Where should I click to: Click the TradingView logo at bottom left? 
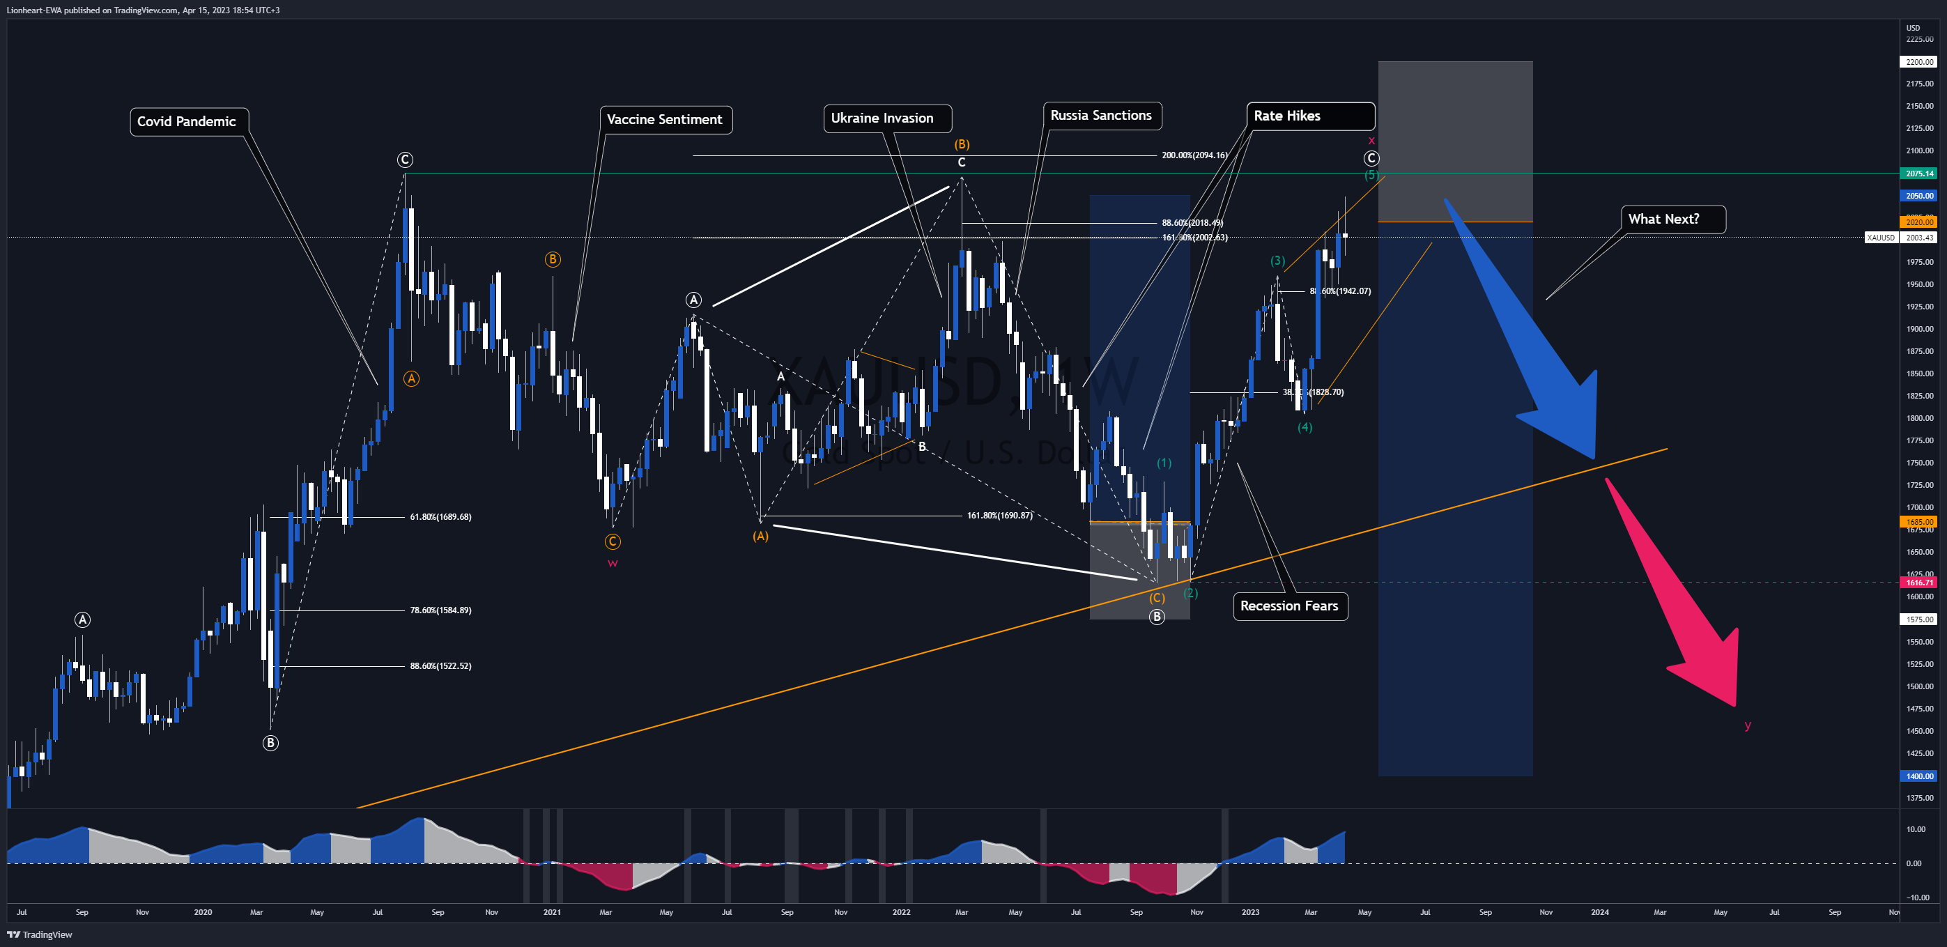tap(39, 934)
